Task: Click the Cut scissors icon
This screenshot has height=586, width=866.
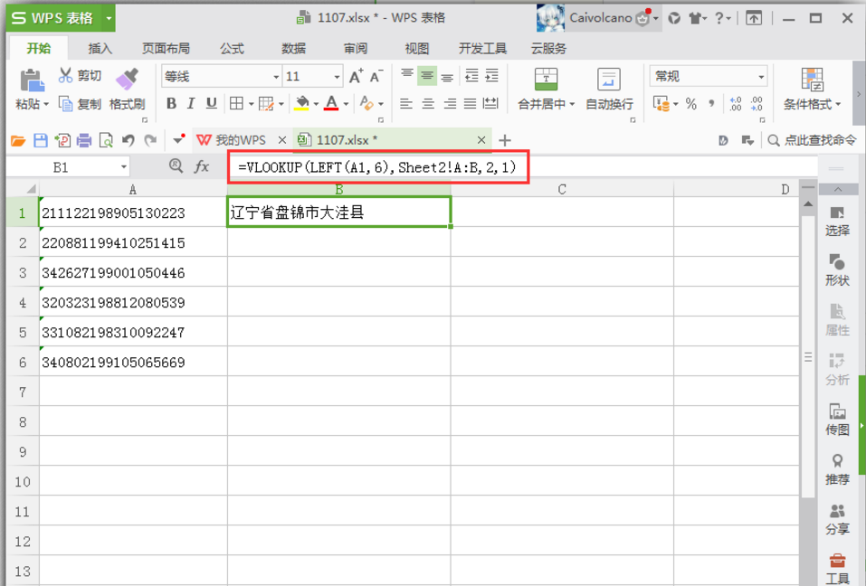Action: [65, 75]
